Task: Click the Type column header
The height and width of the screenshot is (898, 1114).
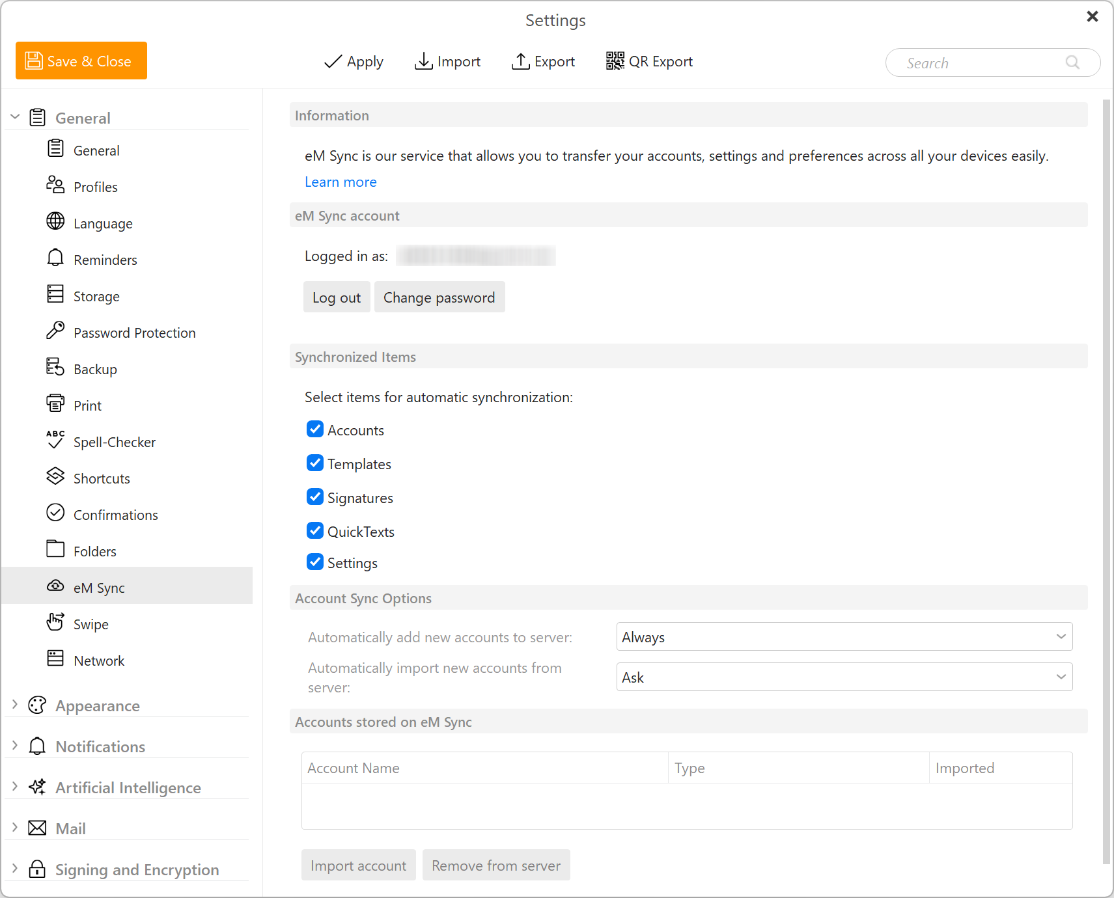Action: click(799, 768)
